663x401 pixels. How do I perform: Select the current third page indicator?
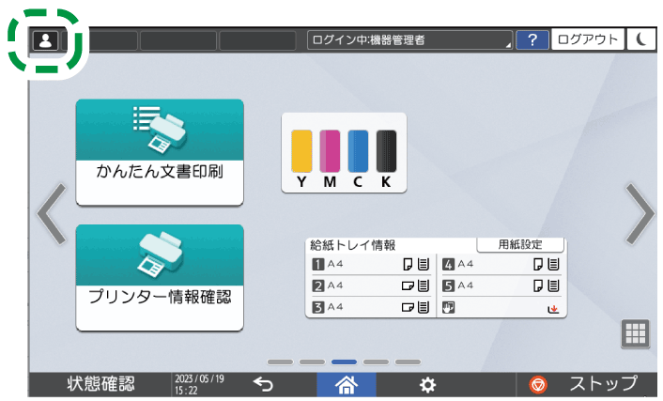pos(345,362)
